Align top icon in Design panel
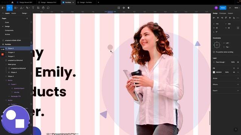The image size is (241, 135). click(226, 18)
